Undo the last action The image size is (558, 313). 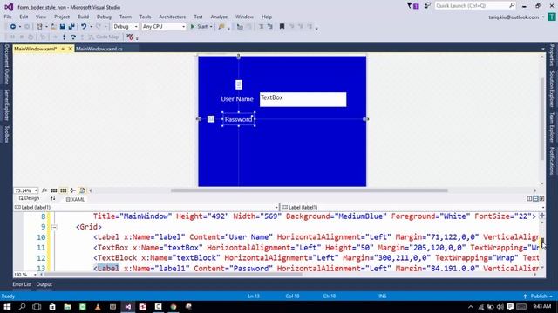[84, 27]
